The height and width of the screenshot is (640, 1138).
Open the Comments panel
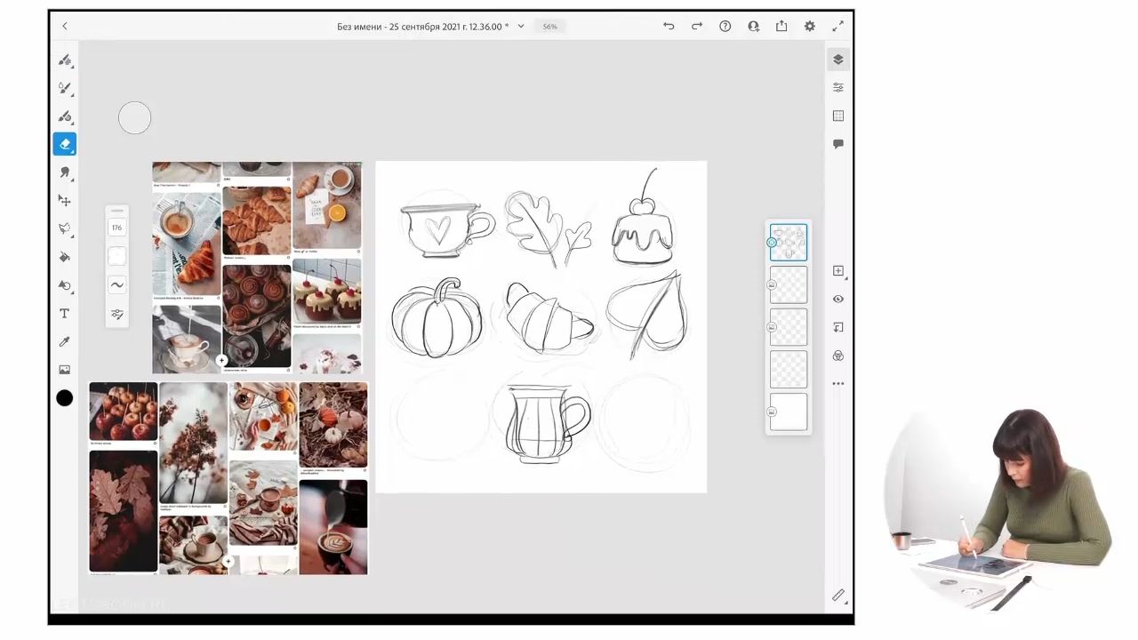(x=837, y=144)
